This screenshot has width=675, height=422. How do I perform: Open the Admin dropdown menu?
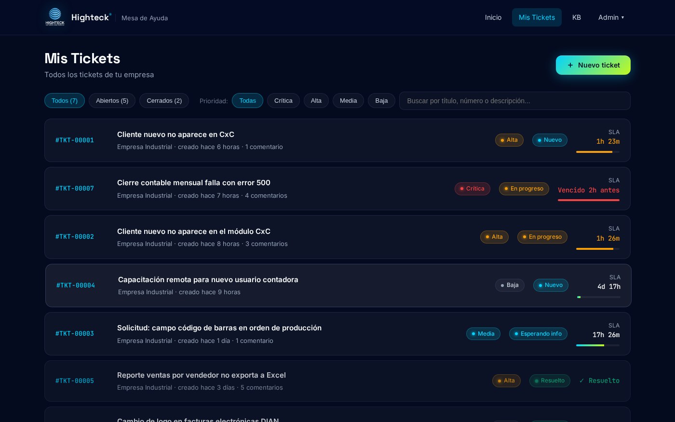pyautogui.click(x=611, y=17)
